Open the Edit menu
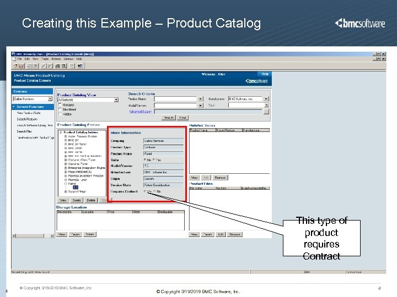 [x=27, y=59]
